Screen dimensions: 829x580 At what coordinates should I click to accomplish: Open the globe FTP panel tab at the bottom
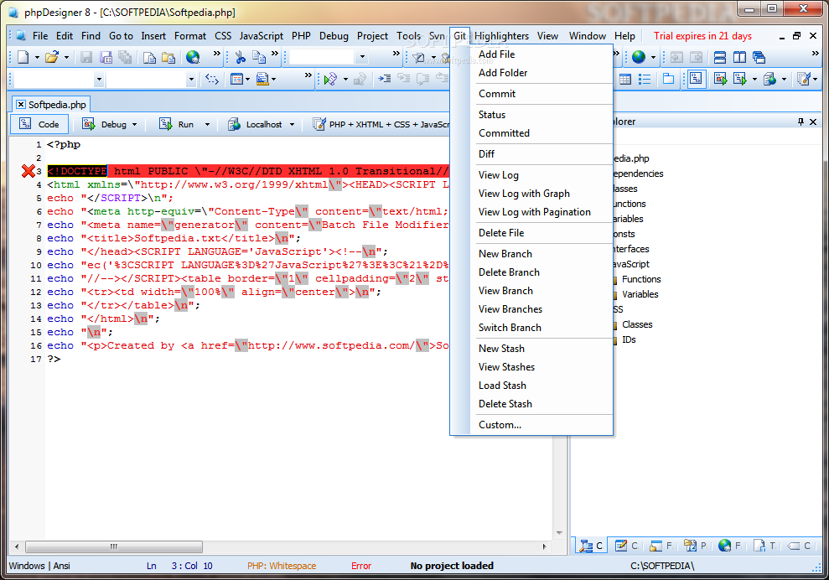coord(729,546)
